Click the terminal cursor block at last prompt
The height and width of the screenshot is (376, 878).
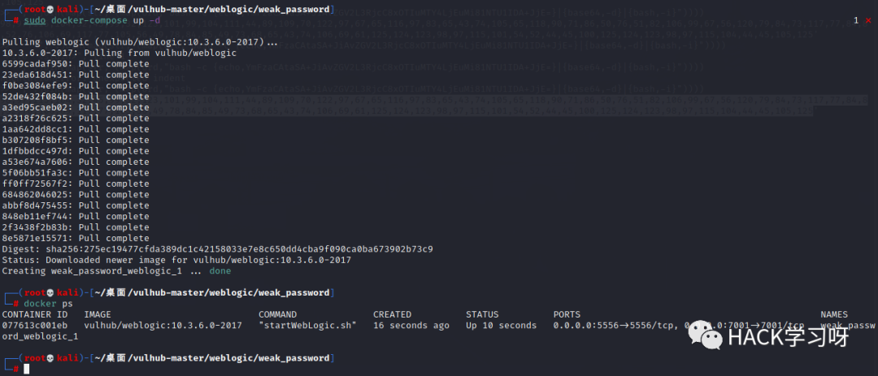[26, 370]
